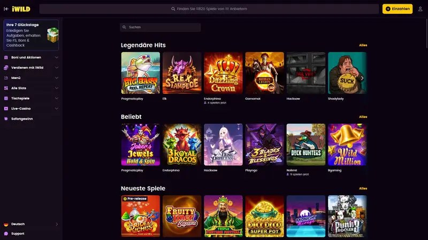Click the Menü sidebar icon

(x=6, y=78)
